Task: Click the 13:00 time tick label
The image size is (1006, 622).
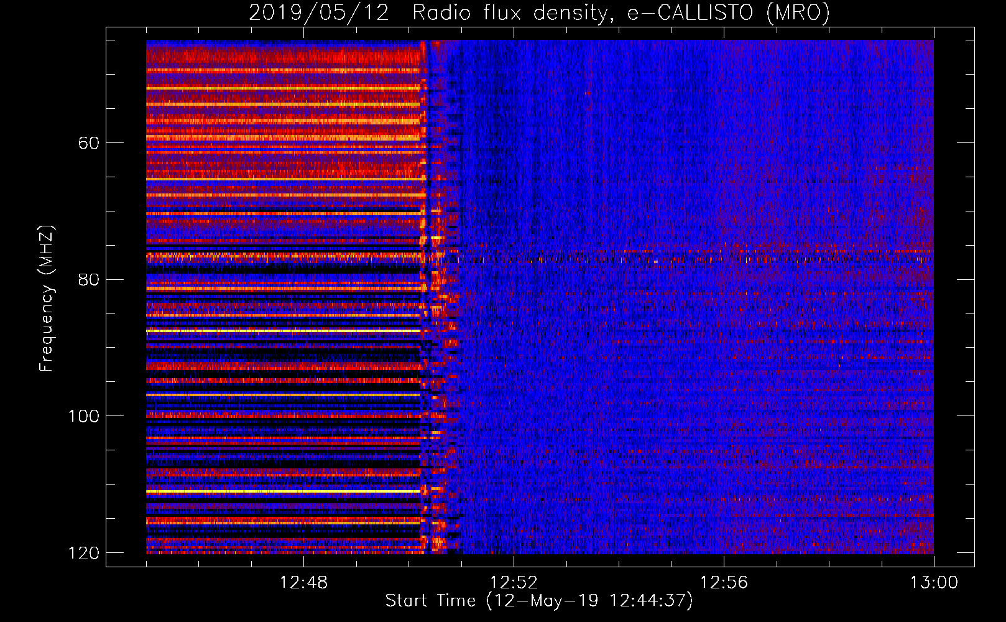Action: coord(934,583)
